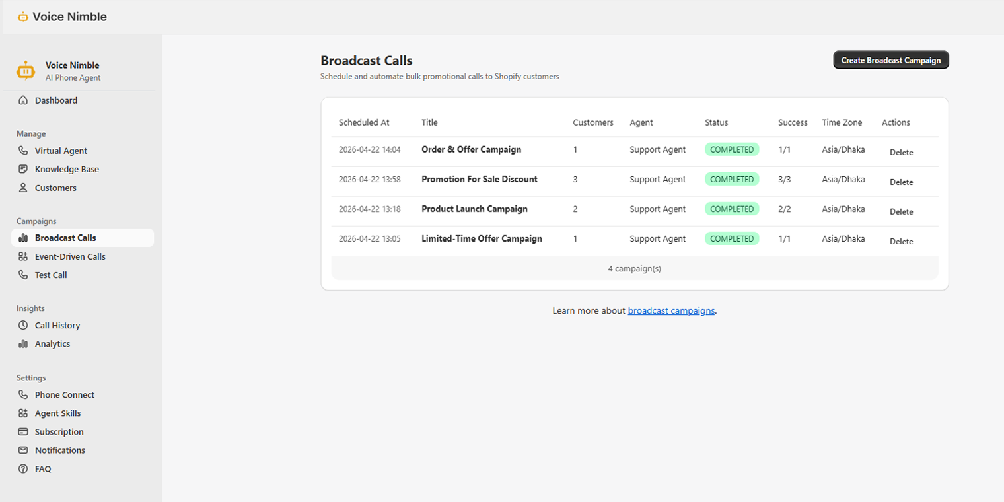This screenshot has width=1004, height=502.
Task: Click the Voice Nimble header title text
Action: [69, 17]
